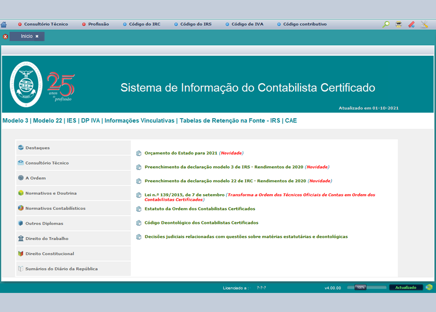The height and width of the screenshot is (312, 436).
Task: Open Decisões judiciais relacionadas link
Action: click(x=246, y=237)
